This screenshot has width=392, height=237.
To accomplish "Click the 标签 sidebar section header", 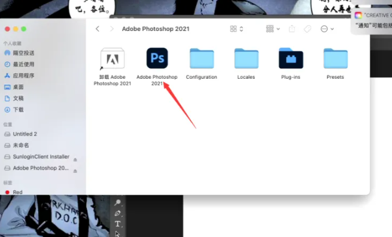I will (x=8, y=183).
